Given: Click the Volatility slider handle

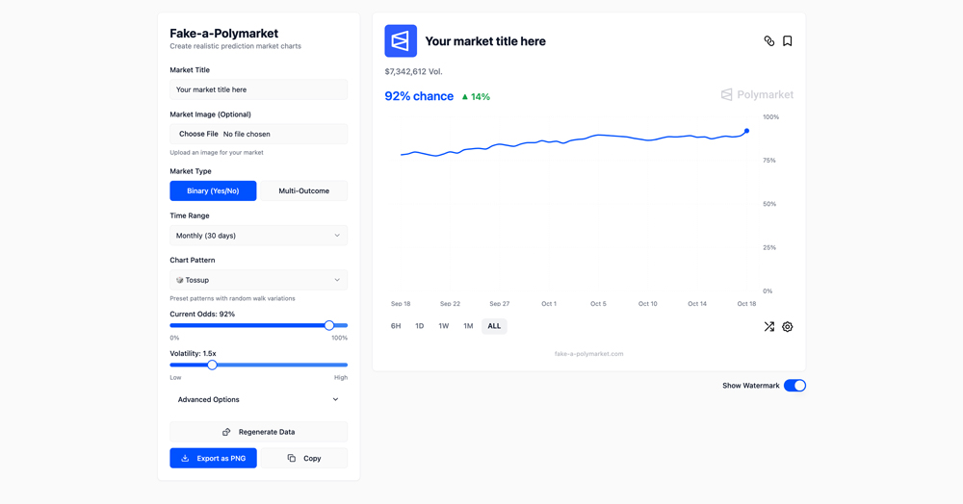Looking at the screenshot, I should click(x=212, y=365).
